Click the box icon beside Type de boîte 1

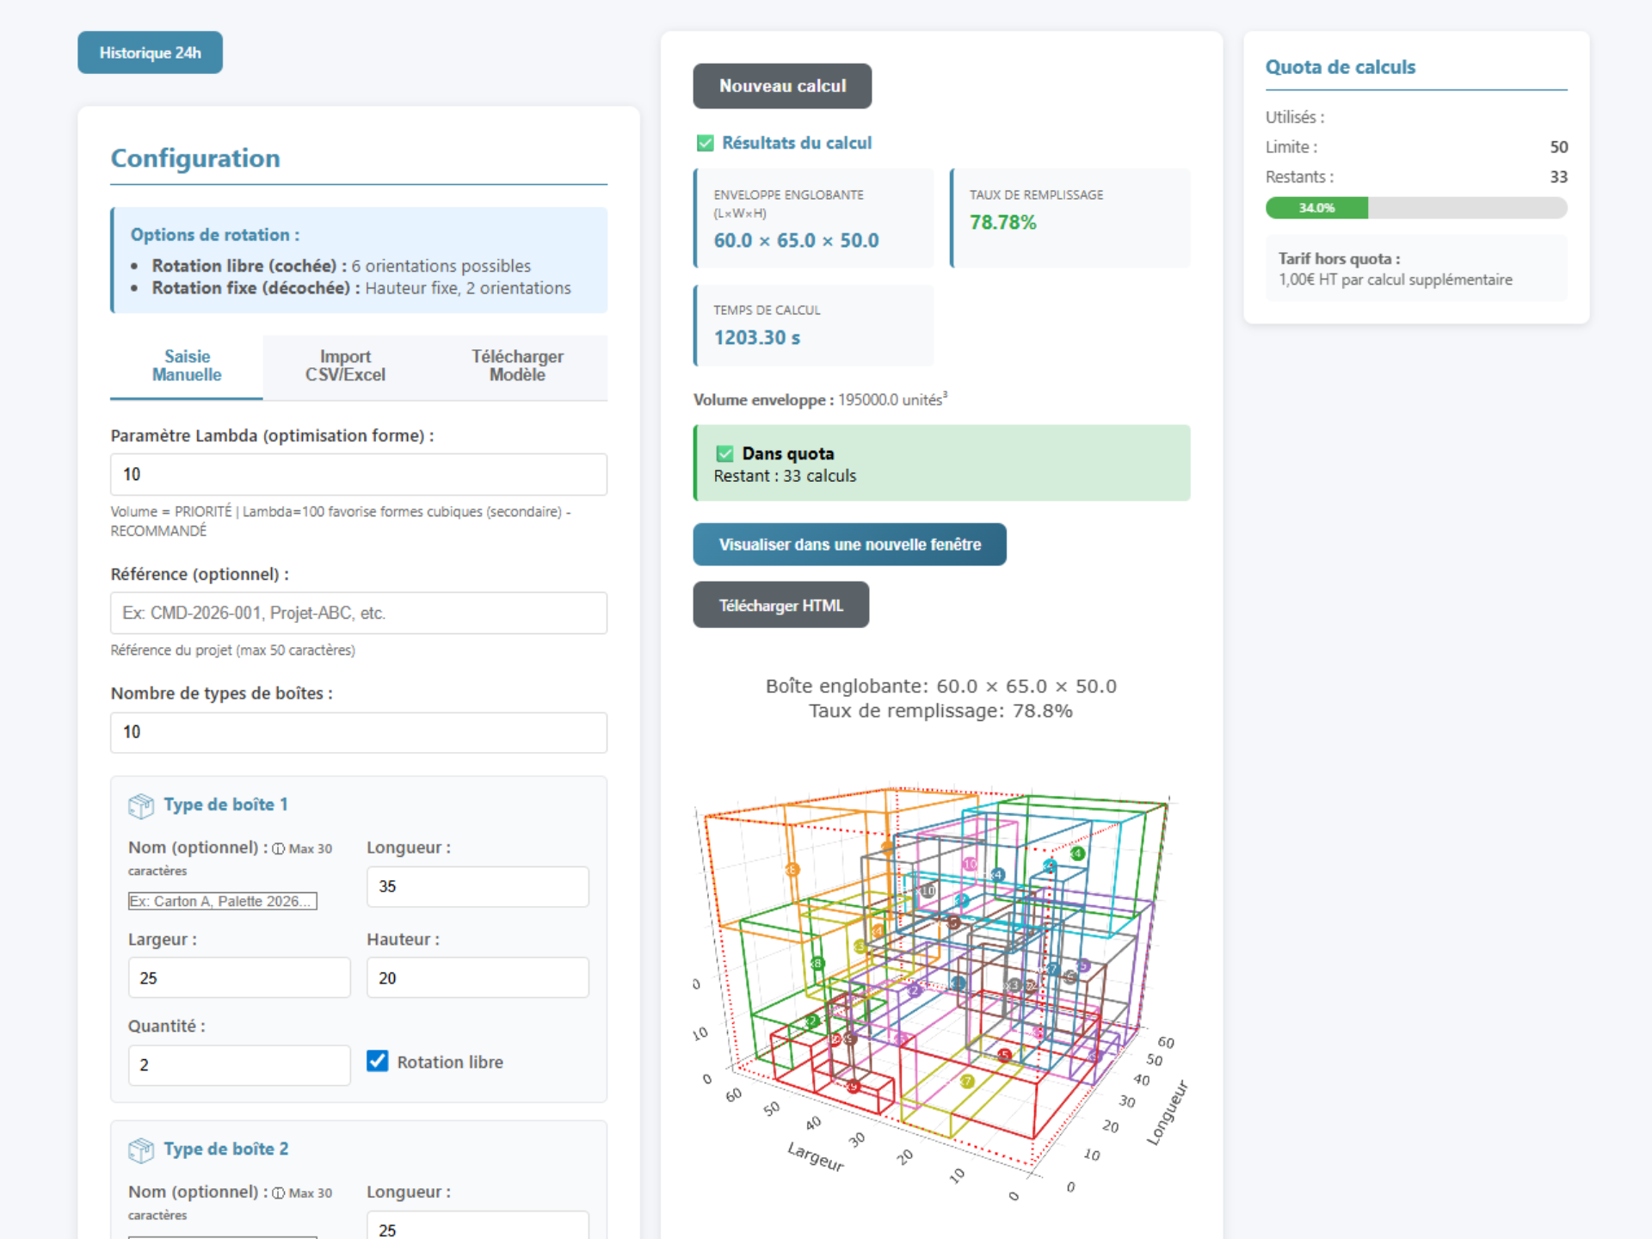(140, 805)
